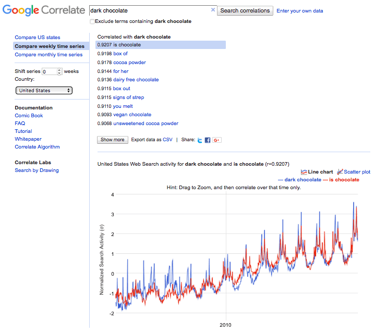
Task: Click inside the Shift series number field
Action: [50, 71]
